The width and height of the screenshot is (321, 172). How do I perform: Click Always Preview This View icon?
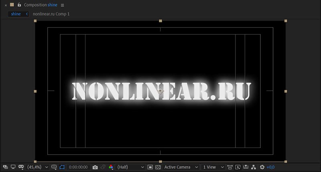pyautogui.click(x=6, y=167)
